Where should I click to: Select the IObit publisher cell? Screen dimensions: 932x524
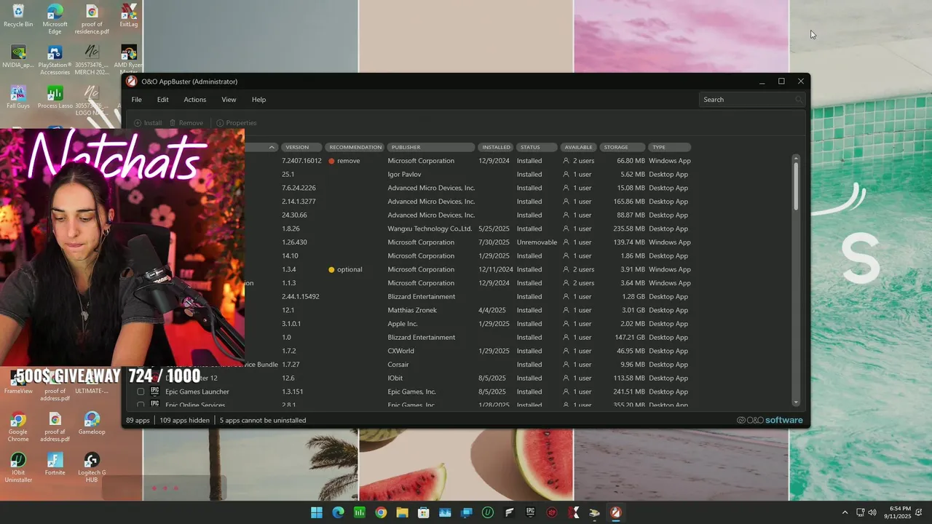coord(395,378)
